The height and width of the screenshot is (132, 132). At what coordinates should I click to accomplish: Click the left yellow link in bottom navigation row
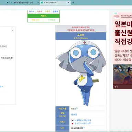click(x=35, y=20)
